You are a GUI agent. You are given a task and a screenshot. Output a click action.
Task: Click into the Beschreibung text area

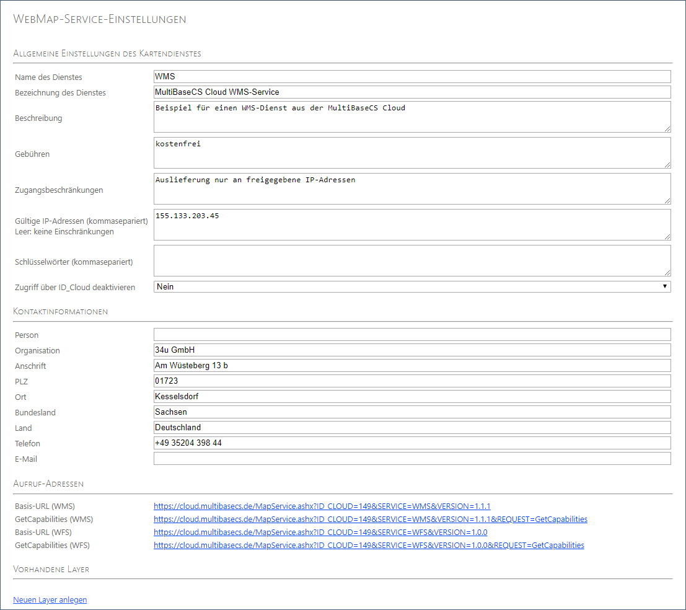point(411,117)
